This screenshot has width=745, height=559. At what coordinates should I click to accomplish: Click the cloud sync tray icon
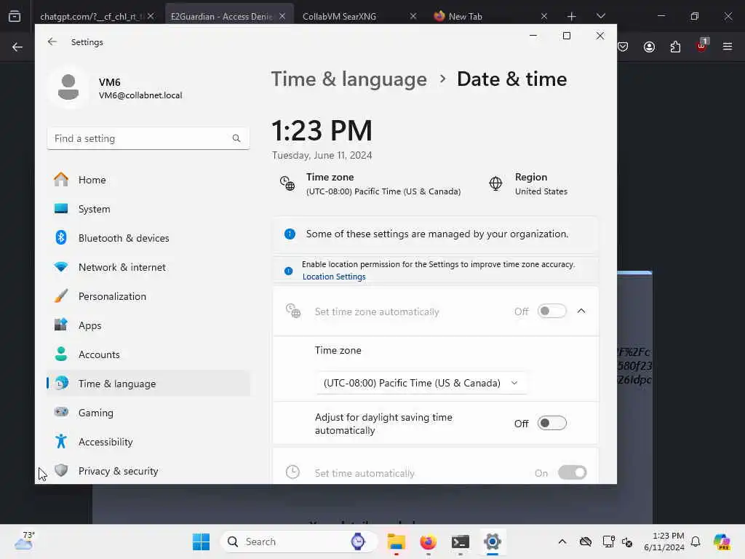tap(586, 542)
